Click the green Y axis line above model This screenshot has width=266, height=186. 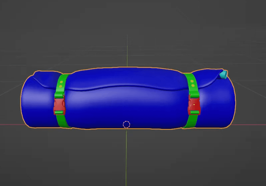[127, 51]
